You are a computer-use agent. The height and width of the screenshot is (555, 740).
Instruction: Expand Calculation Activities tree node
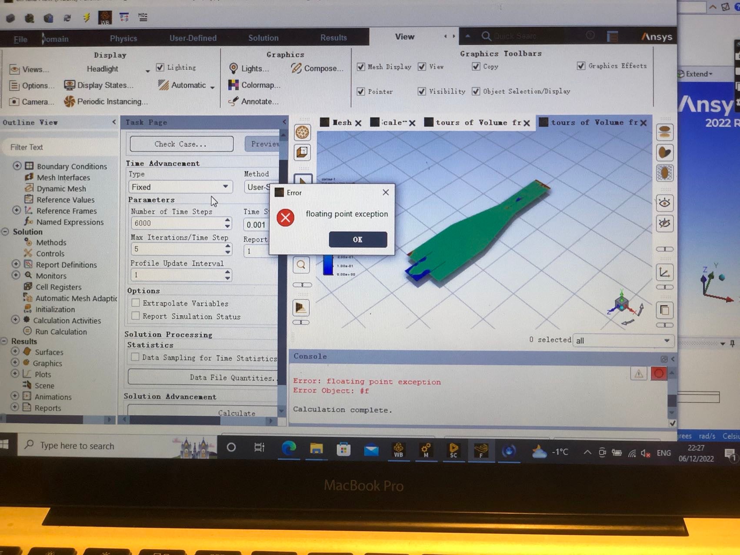click(15, 320)
